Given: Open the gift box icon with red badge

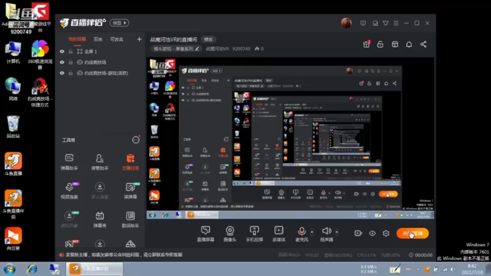Looking at the screenshot, I should click(x=366, y=44).
